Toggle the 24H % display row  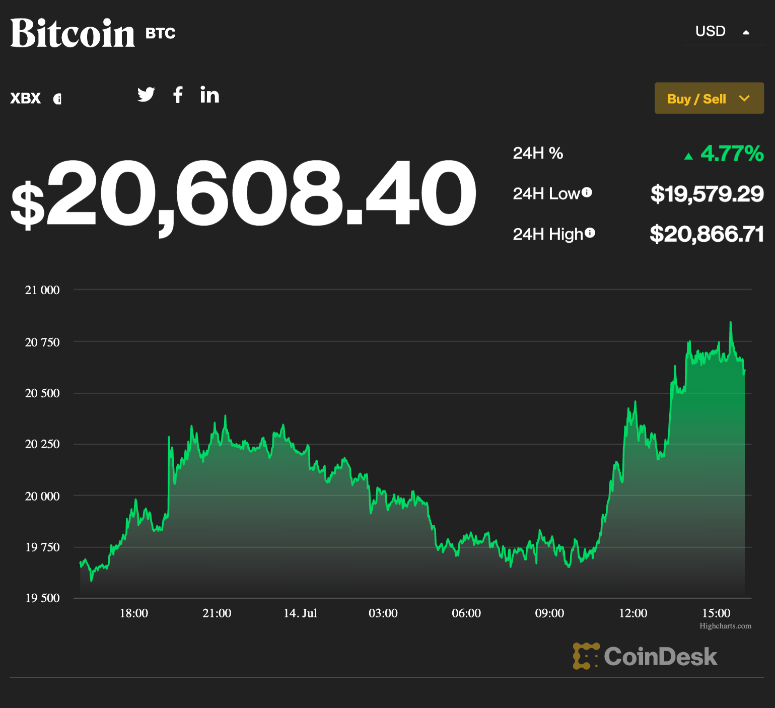point(538,153)
